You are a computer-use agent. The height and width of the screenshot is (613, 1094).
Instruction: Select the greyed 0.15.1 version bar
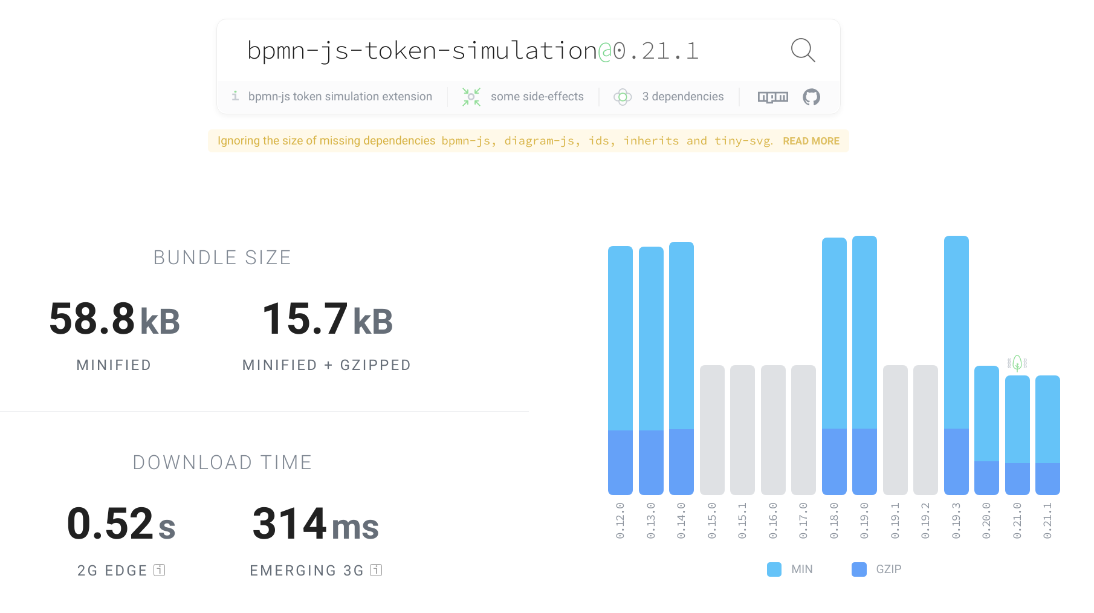(x=742, y=430)
